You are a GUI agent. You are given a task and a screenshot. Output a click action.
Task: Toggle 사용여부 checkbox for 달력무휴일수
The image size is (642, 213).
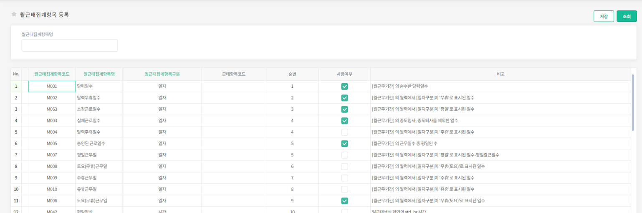(x=344, y=98)
